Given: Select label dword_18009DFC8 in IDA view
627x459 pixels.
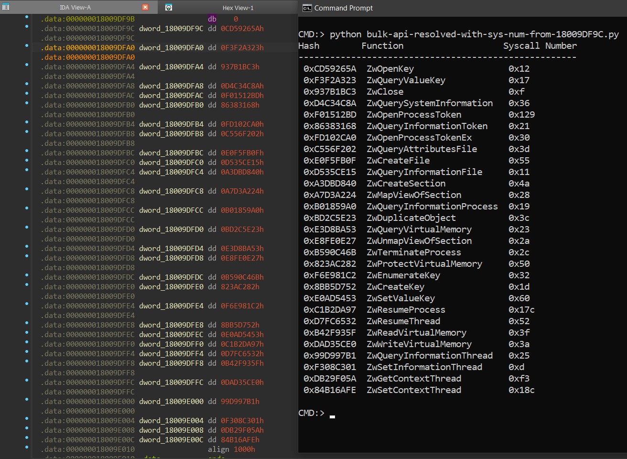Looking at the screenshot, I should pos(171,191).
